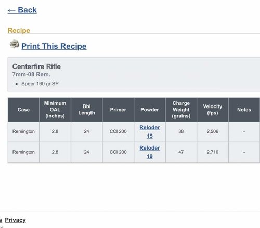Viewport: 260px width, 228px height.
Task: Click the Bbl Length column header
Action: point(87,110)
